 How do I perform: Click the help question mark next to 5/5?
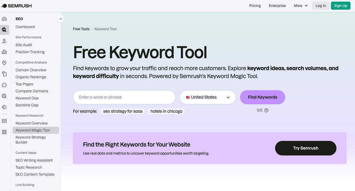[266, 110]
